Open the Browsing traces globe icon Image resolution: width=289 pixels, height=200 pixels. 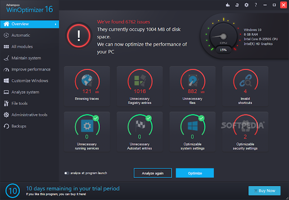[87, 80]
